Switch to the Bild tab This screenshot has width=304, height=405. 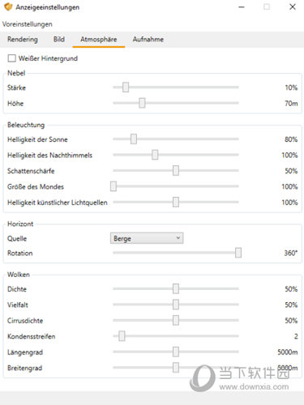tap(59, 40)
